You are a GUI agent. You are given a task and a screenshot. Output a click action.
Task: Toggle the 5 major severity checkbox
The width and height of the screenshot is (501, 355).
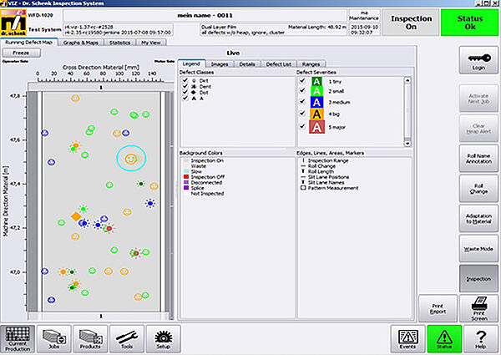(302, 127)
